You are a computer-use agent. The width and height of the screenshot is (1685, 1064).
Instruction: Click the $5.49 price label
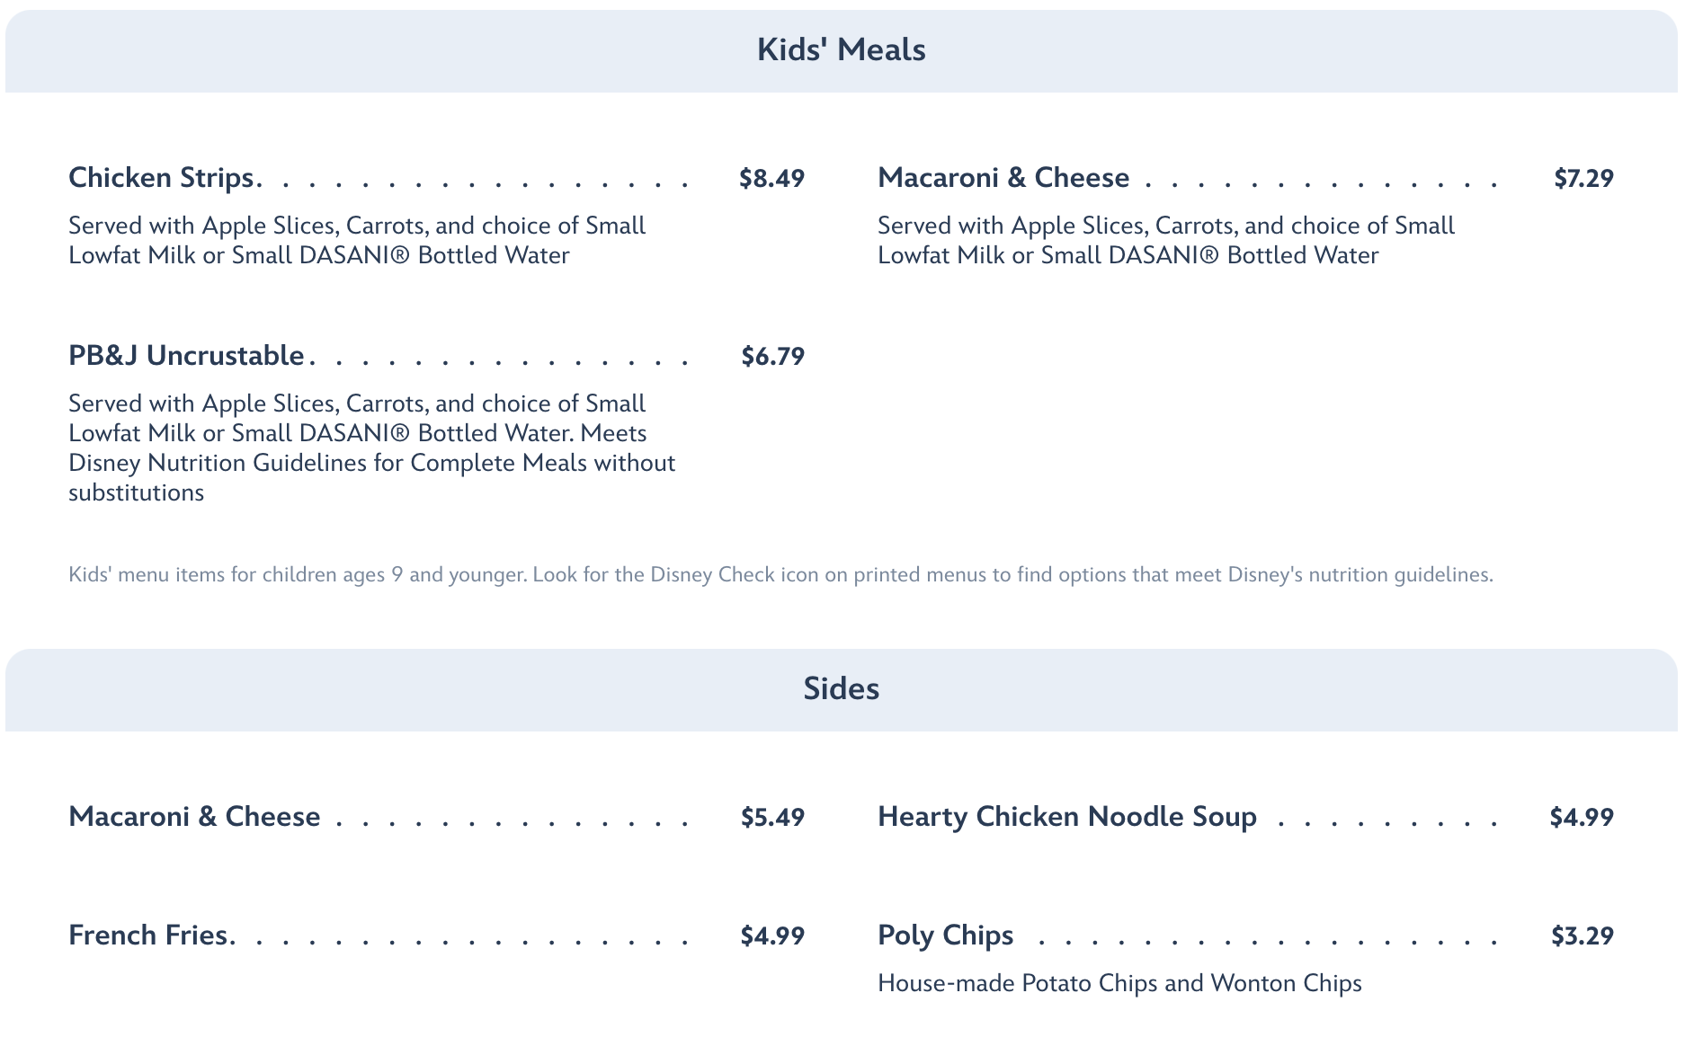pos(772,817)
